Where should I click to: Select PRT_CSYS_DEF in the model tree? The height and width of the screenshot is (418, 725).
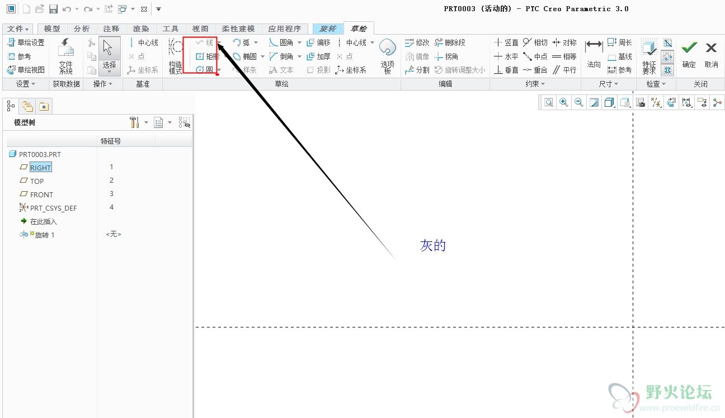click(53, 208)
